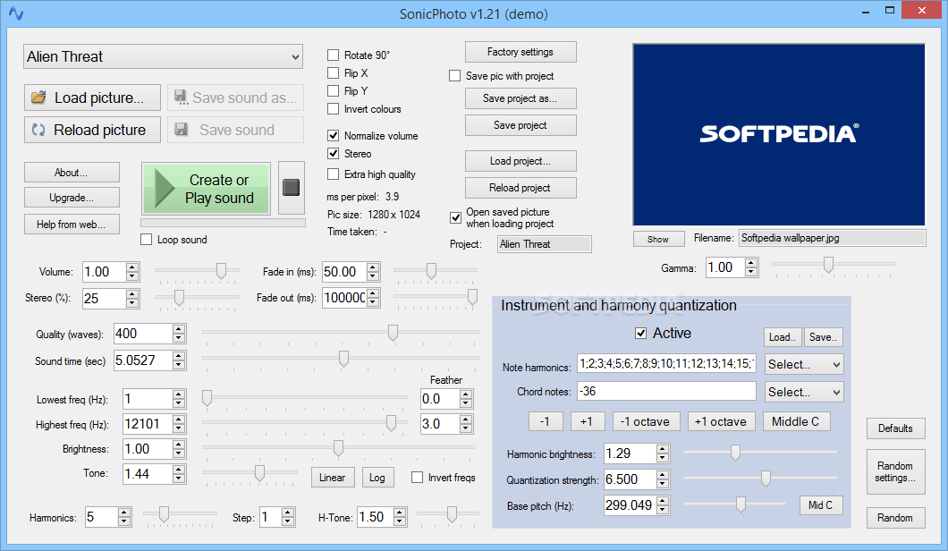Click the folder icon on Load picture
Viewport: 948px width, 551px height.
[x=38, y=97]
